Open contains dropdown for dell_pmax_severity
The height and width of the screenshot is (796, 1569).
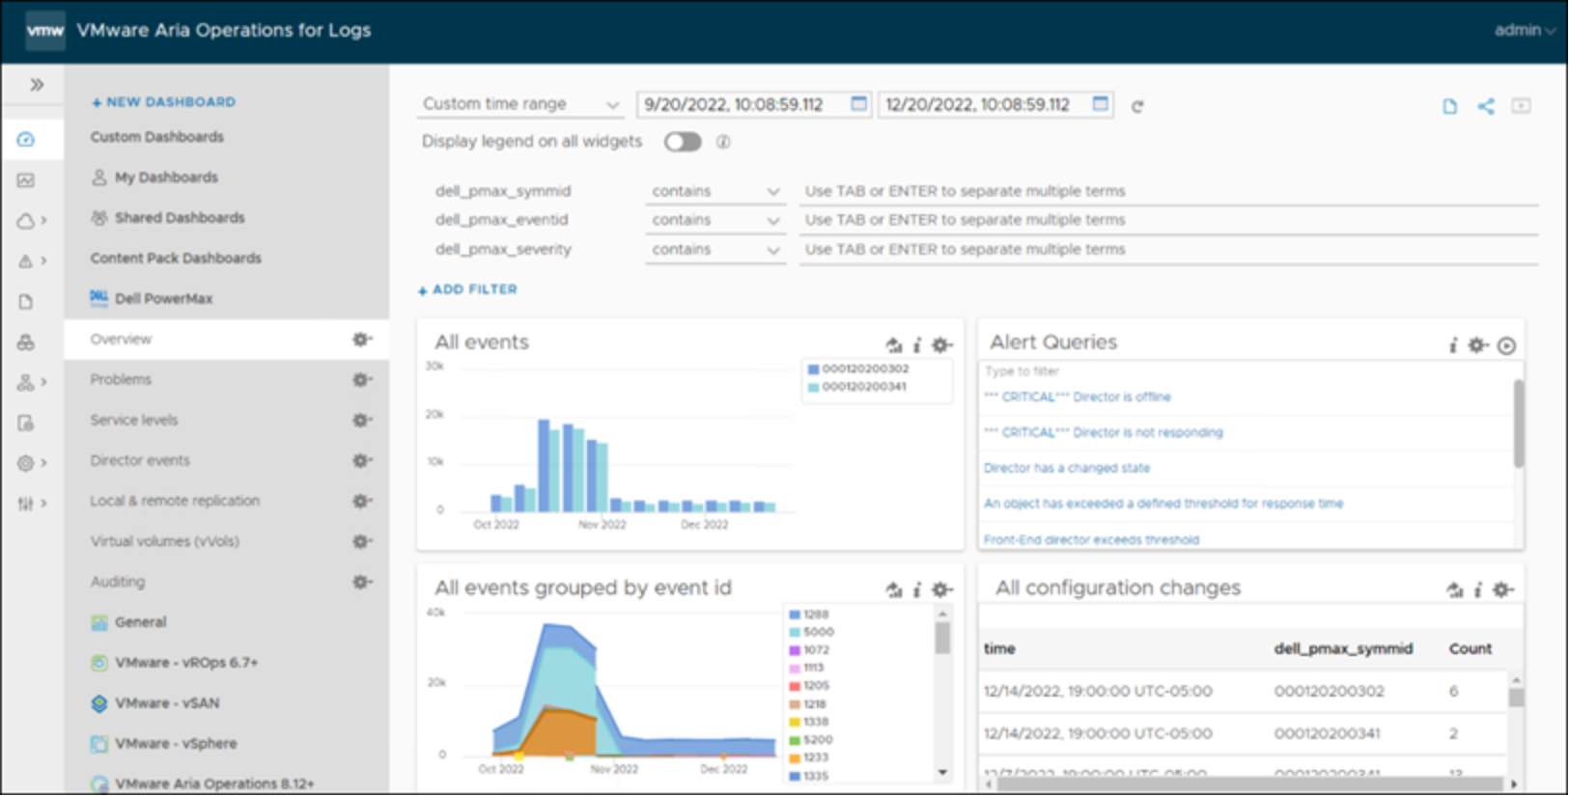pos(714,249)
